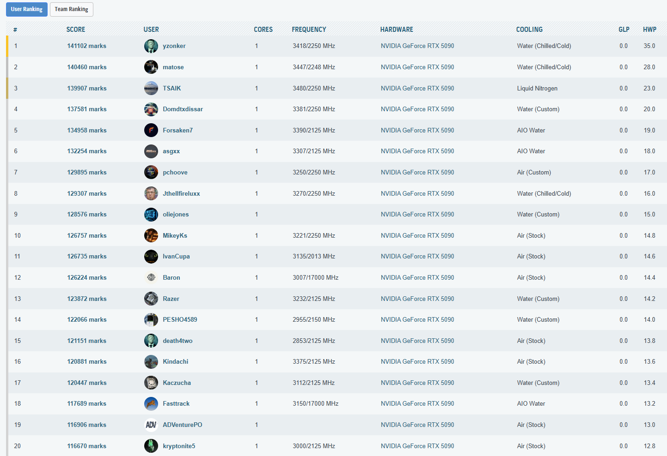Click the HWP column header

coord(649,30)
